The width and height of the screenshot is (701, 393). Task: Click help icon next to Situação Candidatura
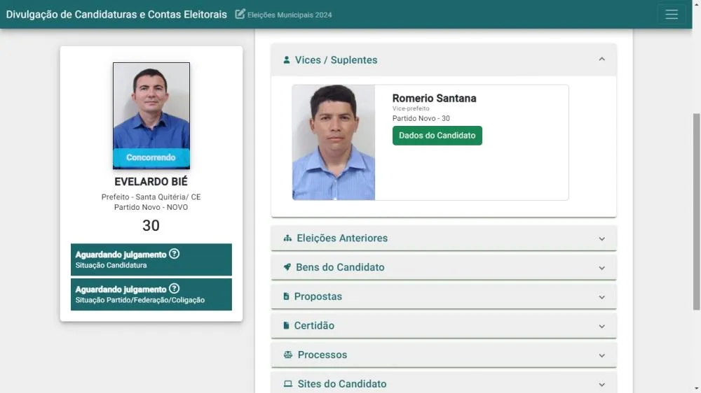coord(175,254)
